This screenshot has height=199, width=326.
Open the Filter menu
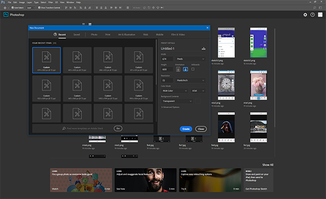[51, 2]
